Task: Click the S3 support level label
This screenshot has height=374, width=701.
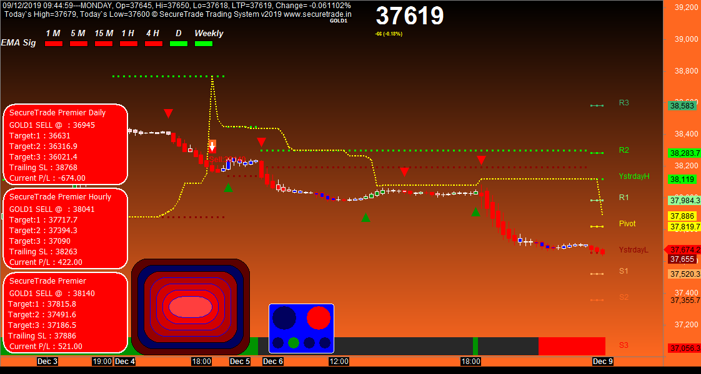Action: (624, 345)
